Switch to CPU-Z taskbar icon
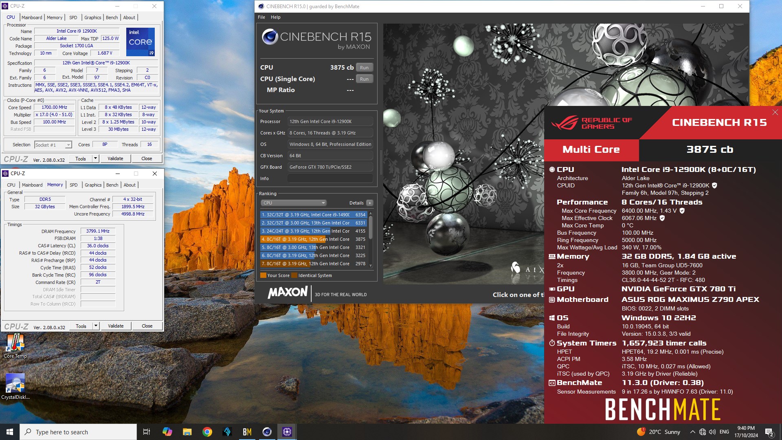Screen dimensions: 782x440 click(x=287, y=432)
